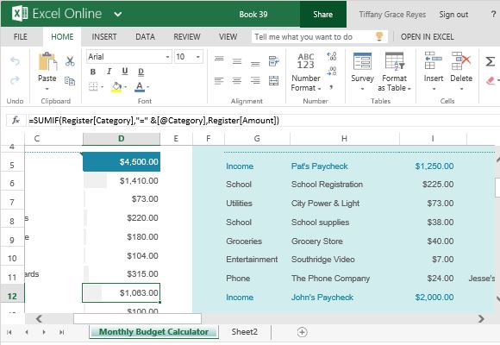
Task: Switch to the HOME tab
Action: [x=62, y=37]
